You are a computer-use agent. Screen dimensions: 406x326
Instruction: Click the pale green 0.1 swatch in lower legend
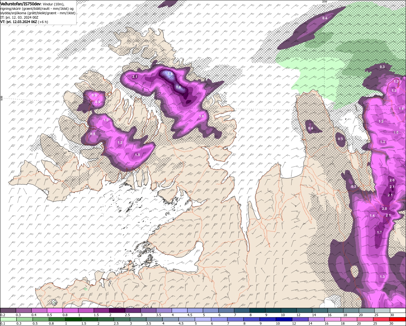(9, 319)
